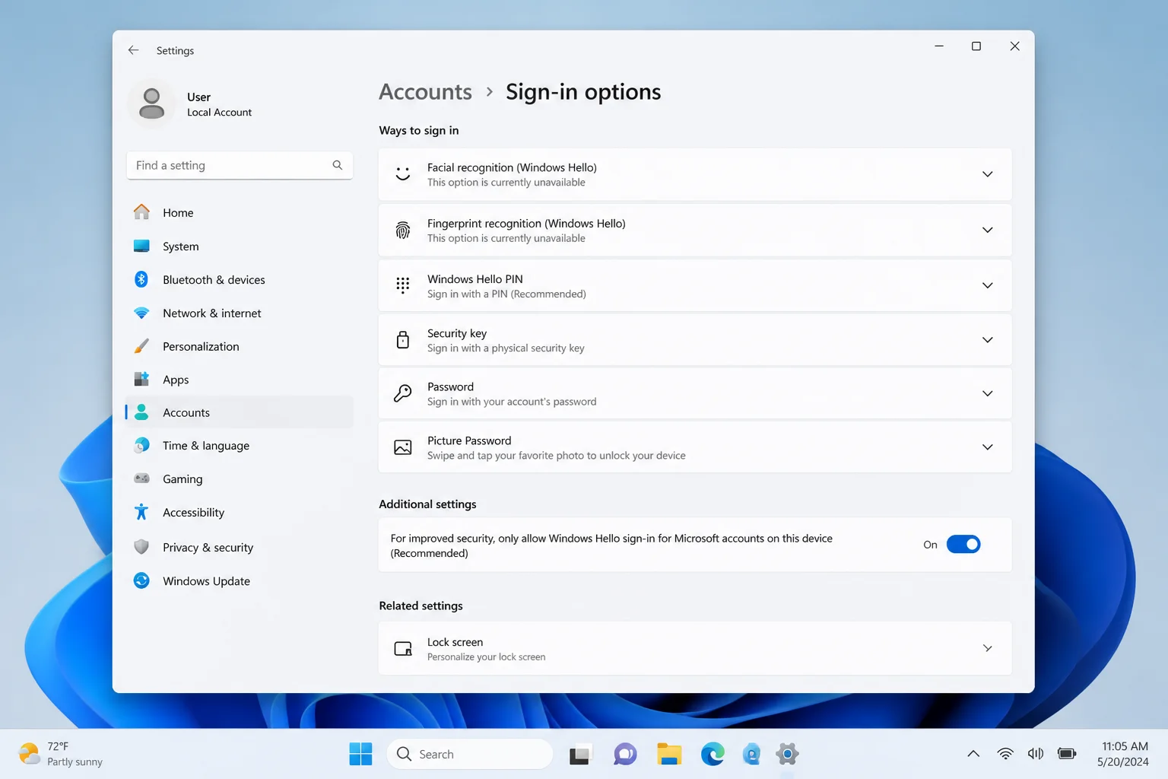Screen dimensions: 1168x779
Task: Go to Home settings page
Action: (240, 212)
